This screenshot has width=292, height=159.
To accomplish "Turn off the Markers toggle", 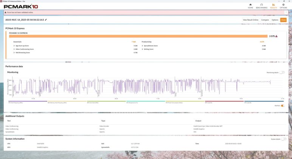I will (x=283, y=106).
